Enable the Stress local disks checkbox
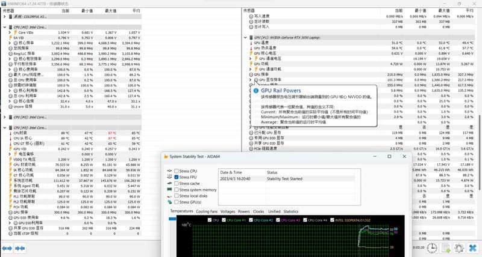 click(177, 196)
